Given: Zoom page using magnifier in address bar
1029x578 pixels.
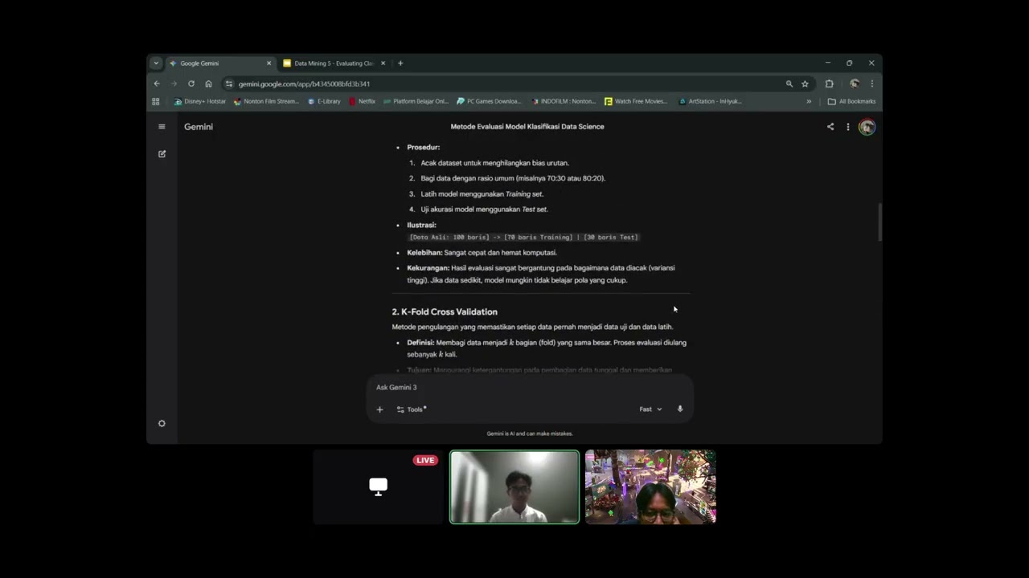Looking at the screenshot, I should click(x=789, y=83).
